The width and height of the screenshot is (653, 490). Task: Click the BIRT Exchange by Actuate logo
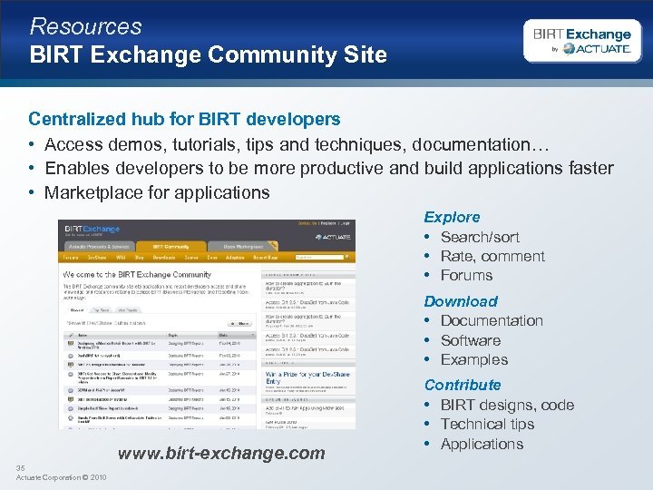pos(582,41)
